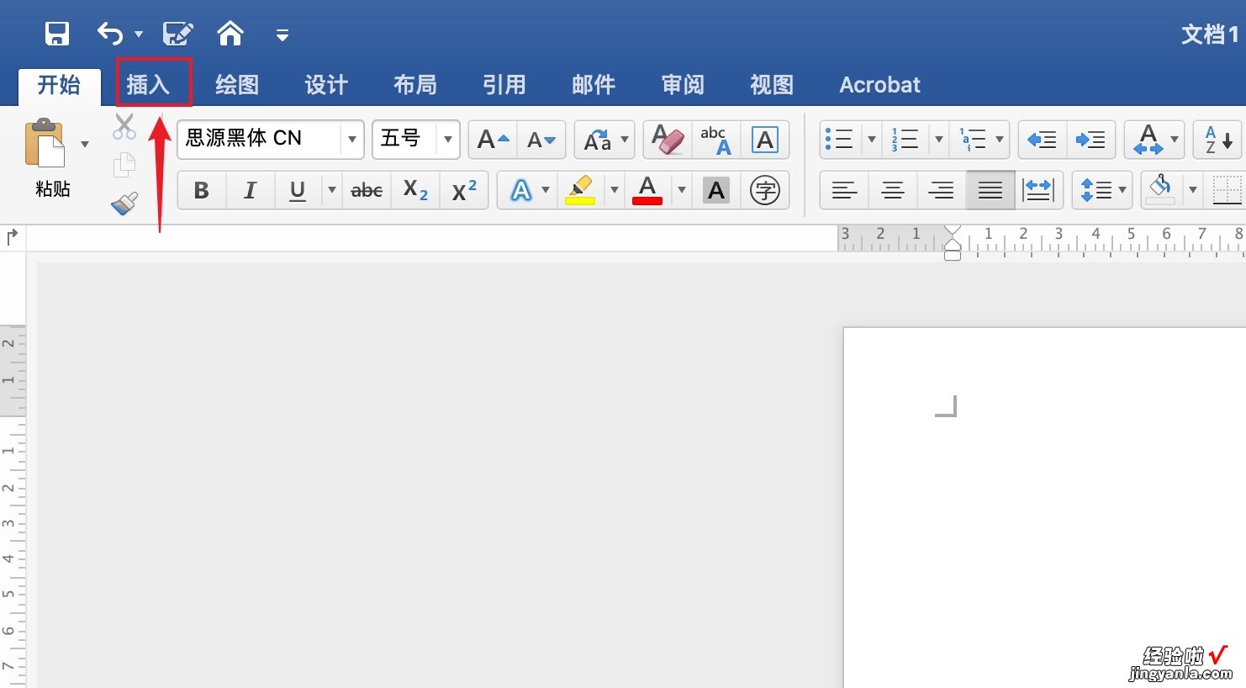Apply the red font color
The image size is (1246, 688).
point(647,191)
